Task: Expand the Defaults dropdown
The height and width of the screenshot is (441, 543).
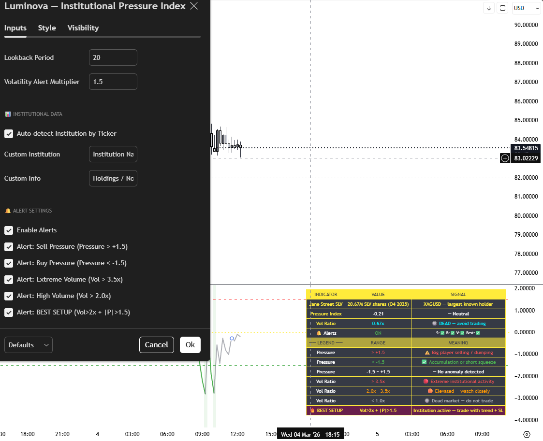Action: tap(29, 345)
